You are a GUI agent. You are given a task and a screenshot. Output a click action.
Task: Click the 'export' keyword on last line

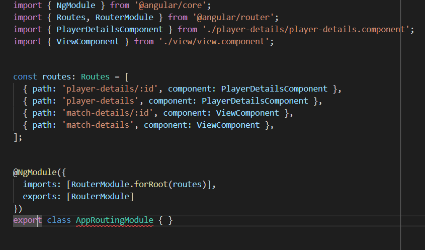click(27, 220)
